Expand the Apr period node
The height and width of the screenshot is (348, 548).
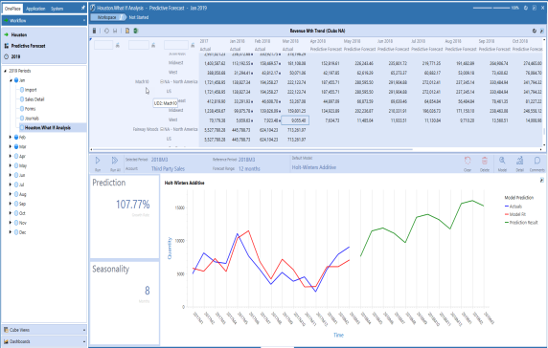coord(11,156)
